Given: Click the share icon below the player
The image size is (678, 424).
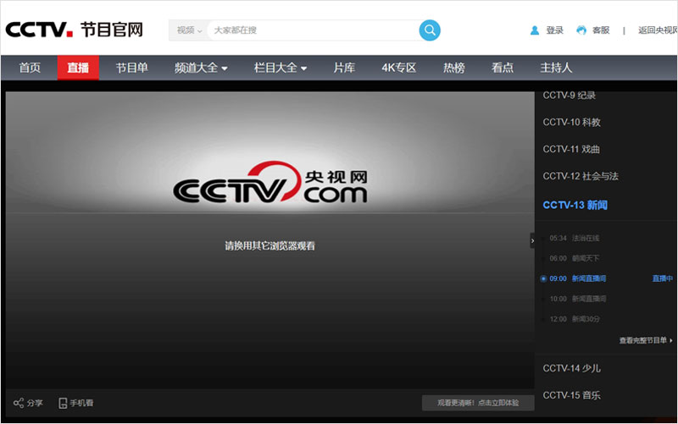Looking at the screenshot, I should tap(18, 403).
